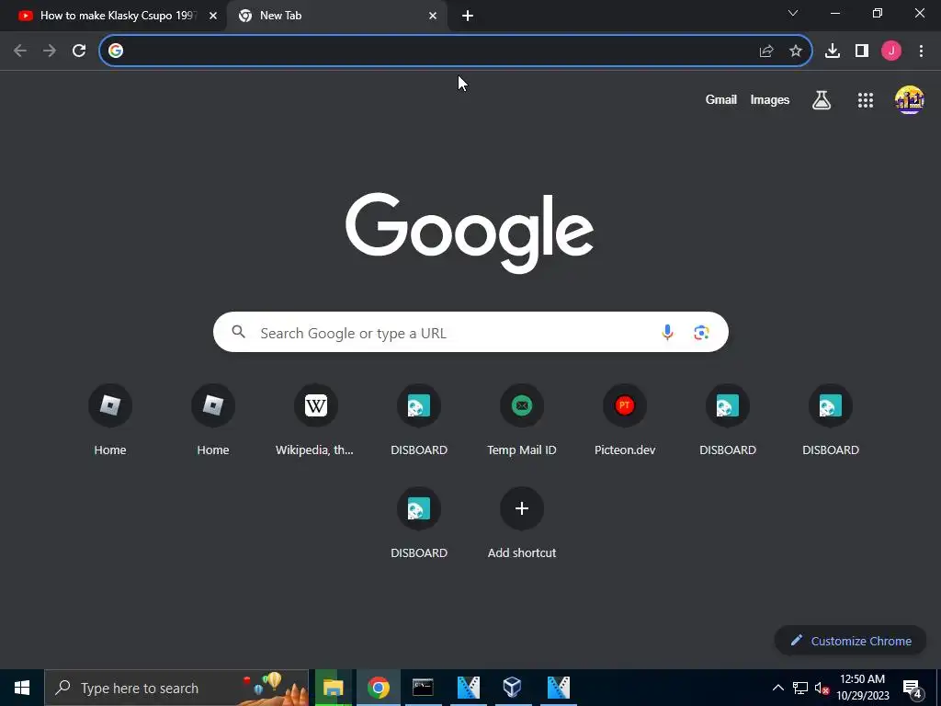The image size is (941, 706).
Task: Open the Google account avatar
Action: pyautogui.click(x=909, y=99)
